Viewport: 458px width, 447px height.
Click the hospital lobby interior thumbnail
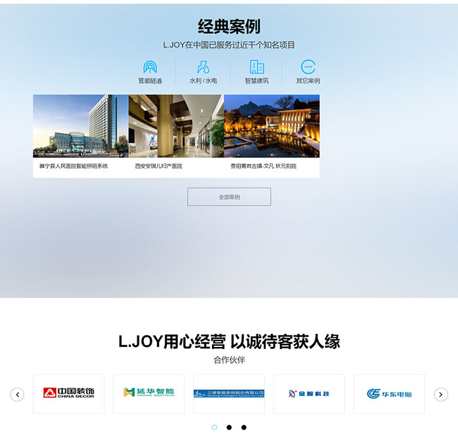(176, 125)
